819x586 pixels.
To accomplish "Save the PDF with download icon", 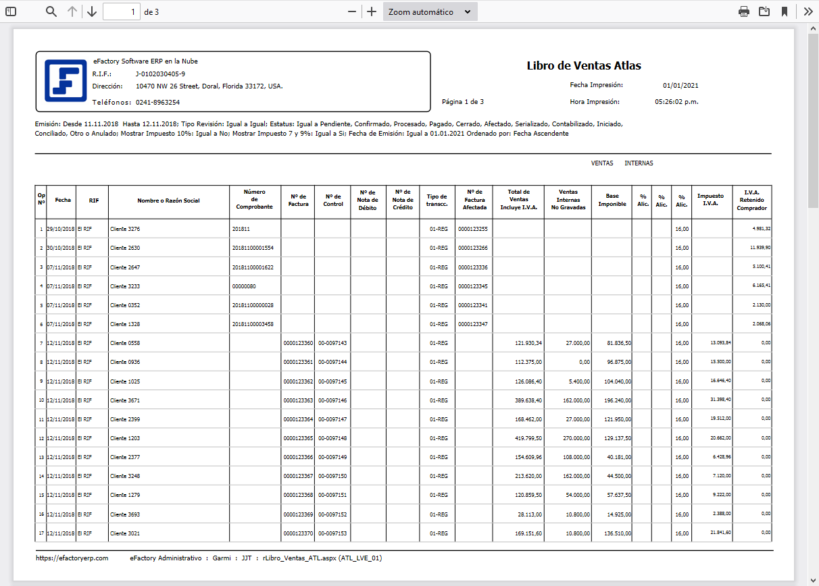I will pos(764,11).
